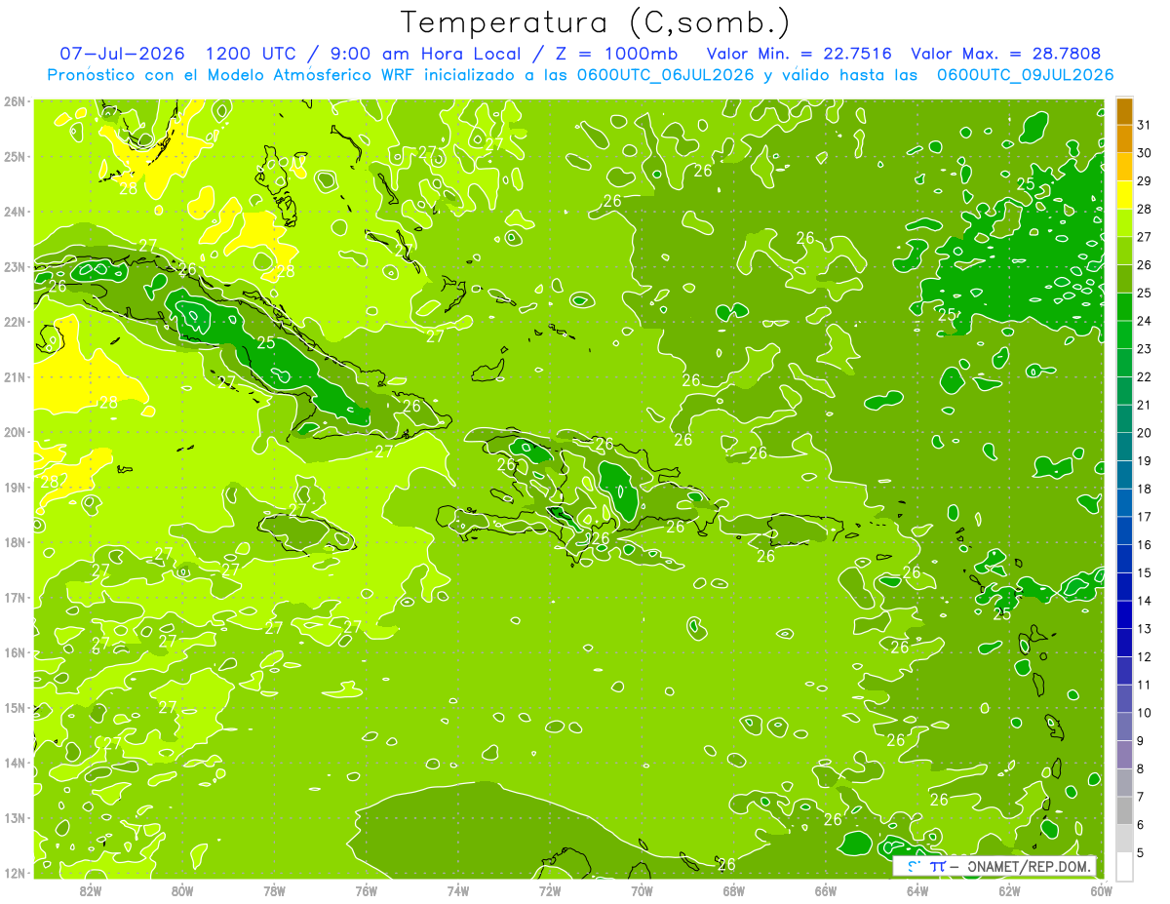The image size is (1170, 904).
Task: Click the latitude axis label "26N"
Action: (x=15, y=101)
